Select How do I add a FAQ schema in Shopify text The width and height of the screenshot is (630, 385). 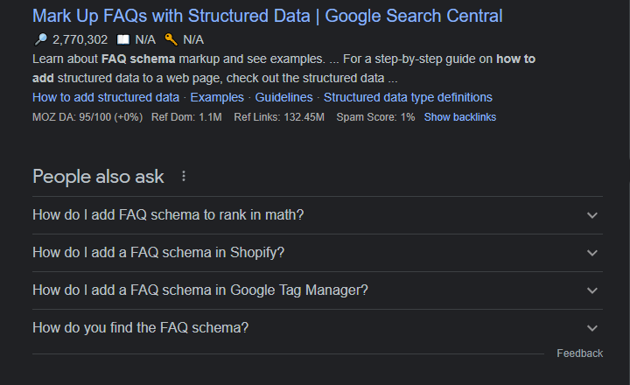pos(158,252)
